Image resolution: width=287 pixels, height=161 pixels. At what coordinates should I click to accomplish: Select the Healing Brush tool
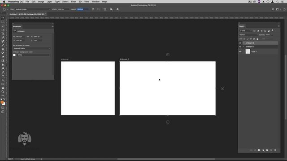(x=3, y=41)
